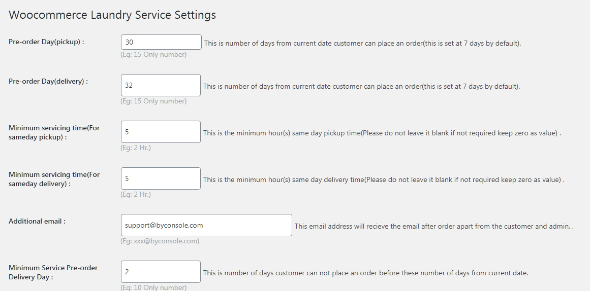Focus the Pre-order Day(delivery) field showing 32
The width and height of the screenshot is (590, 291).
pyautogui.click(x=161, y=85)
